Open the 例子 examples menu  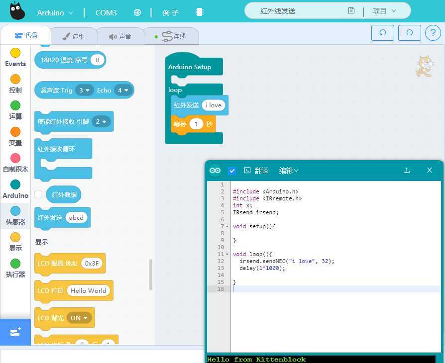tap(171, 12)
